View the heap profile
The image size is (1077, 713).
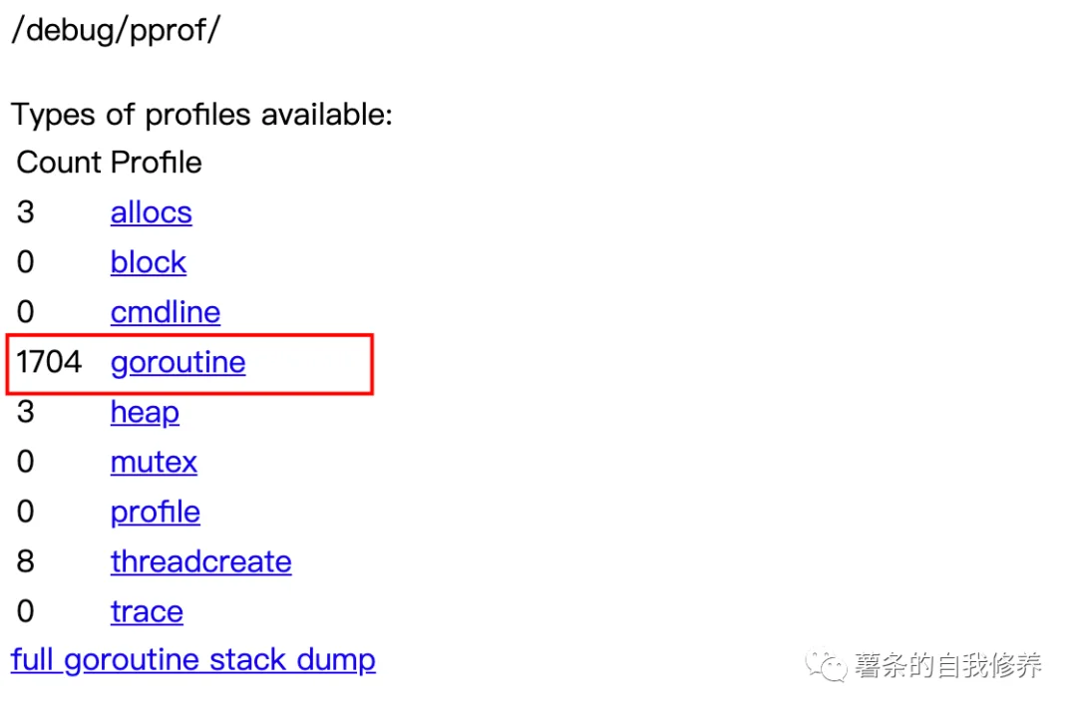[x=145, y=412]
